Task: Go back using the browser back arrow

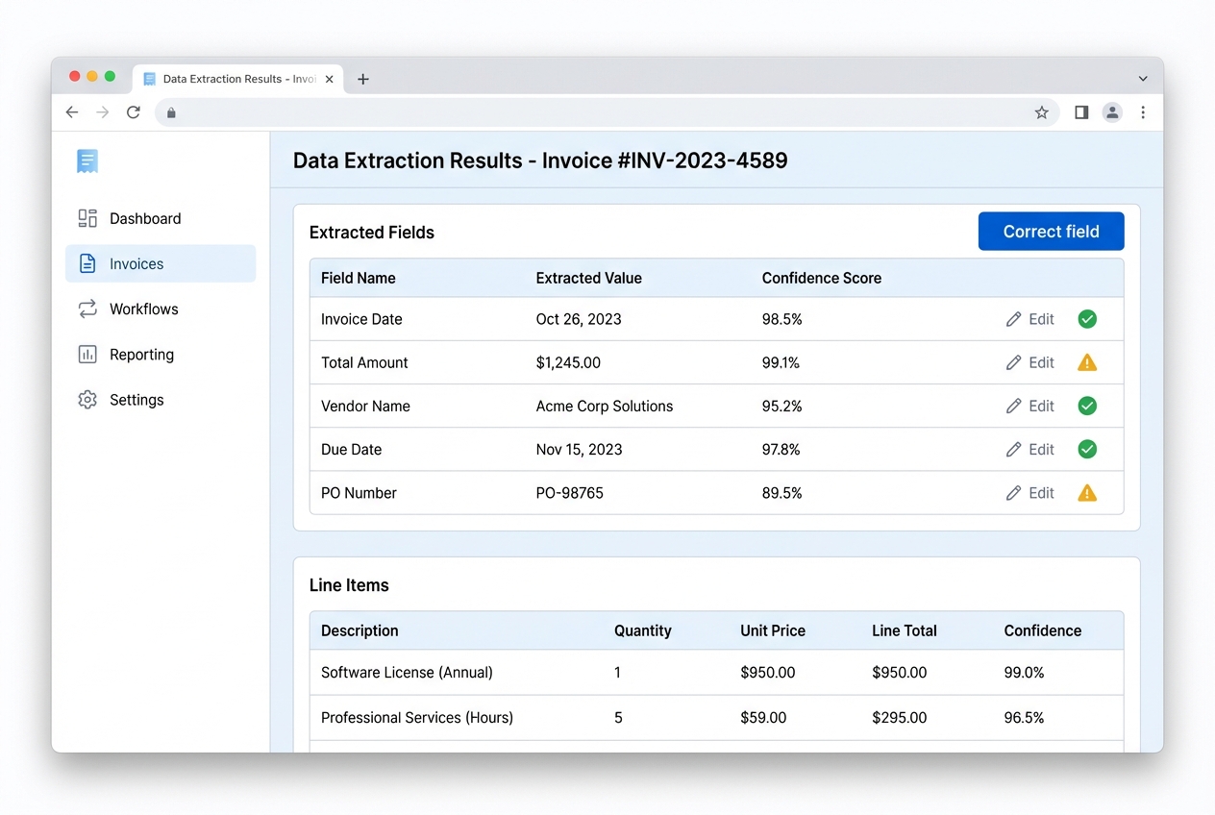Action: coord(72,112)
